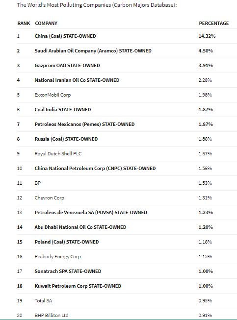Click the PERCENTAGE column header

(214, 23)
